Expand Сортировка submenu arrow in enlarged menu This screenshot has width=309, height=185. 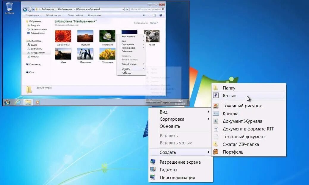tap(208, 119)
